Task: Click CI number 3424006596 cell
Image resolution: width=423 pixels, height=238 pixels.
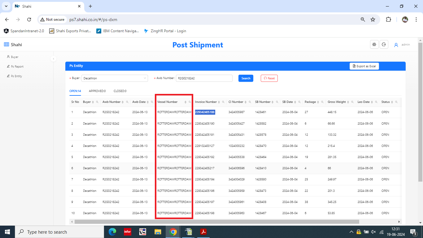Action: (237, 168)
